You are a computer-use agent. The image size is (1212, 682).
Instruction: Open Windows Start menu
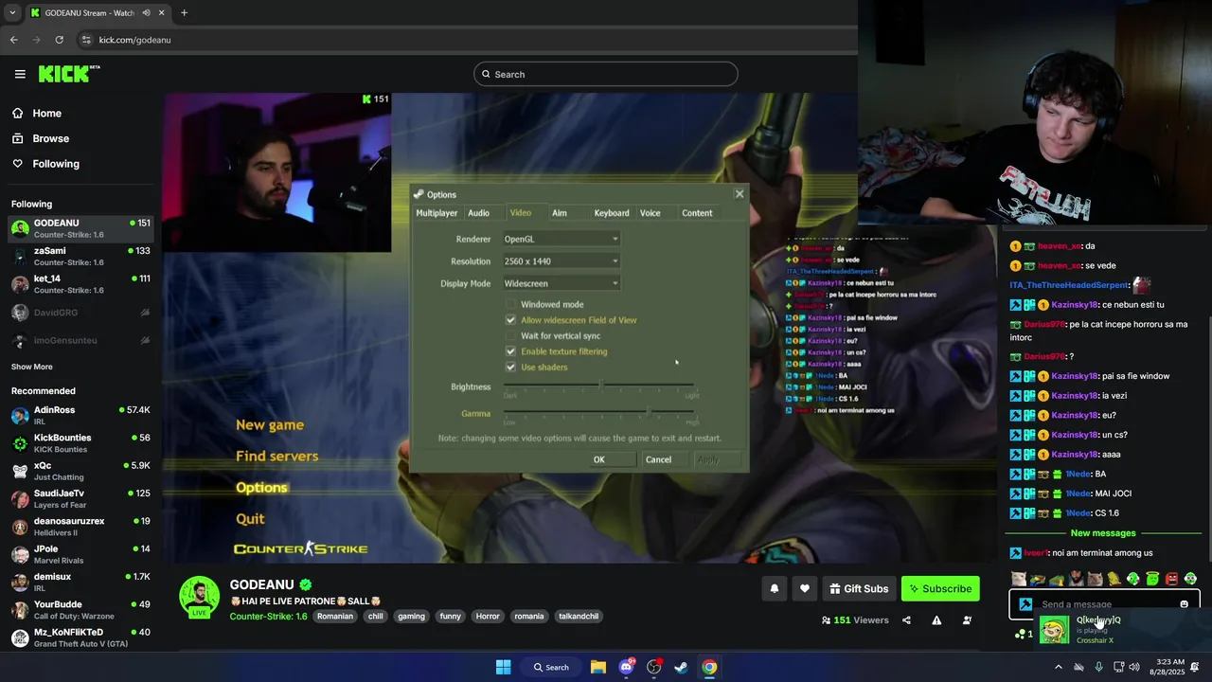tap(503, 667)
